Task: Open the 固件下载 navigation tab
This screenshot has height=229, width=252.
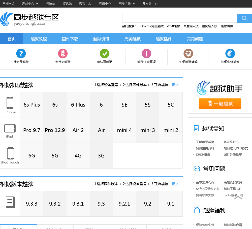Action: (x=70, y=39)
